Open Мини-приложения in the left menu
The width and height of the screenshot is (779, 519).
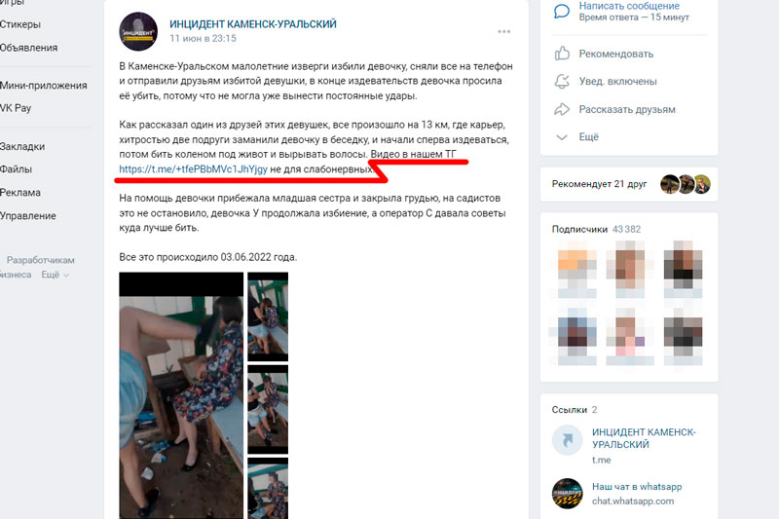coord(43,86)
